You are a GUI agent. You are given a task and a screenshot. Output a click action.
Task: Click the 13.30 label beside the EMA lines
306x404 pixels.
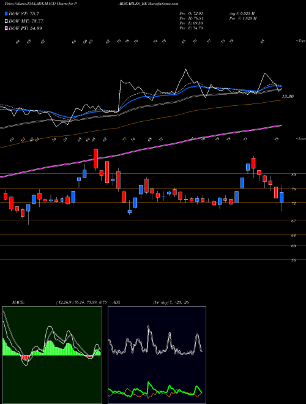(288, 96)
